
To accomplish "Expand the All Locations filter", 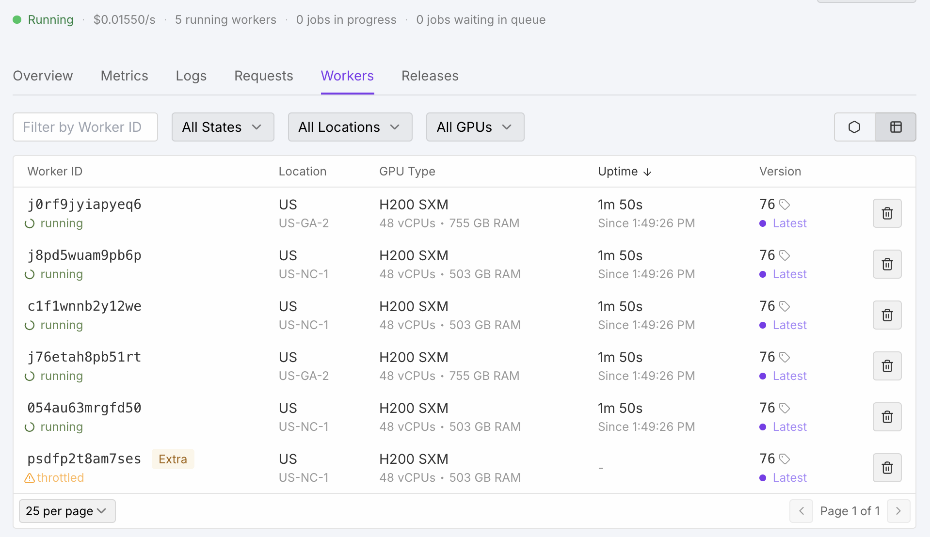I will tap(350, 127).
